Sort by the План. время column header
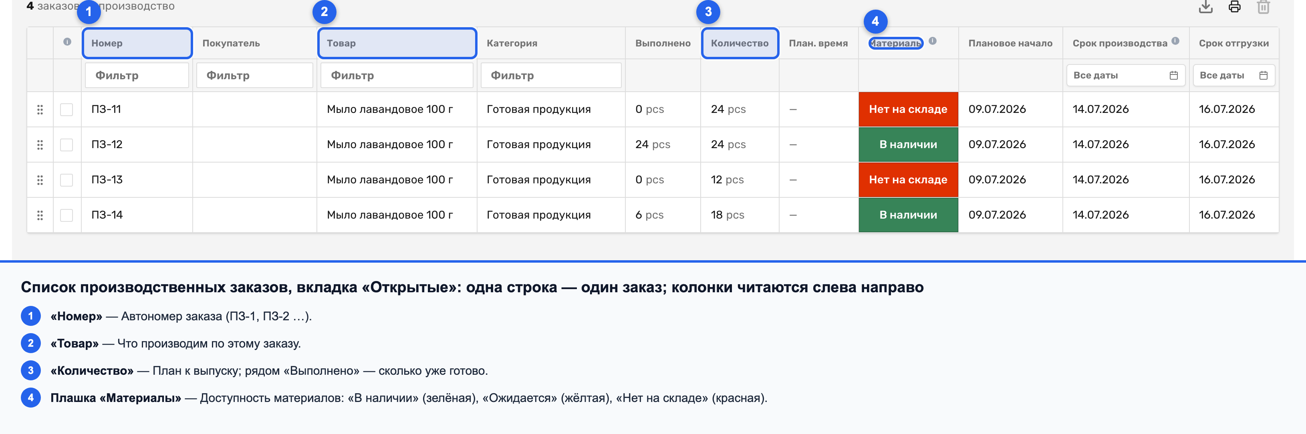Viewport: 1306px width, 434px height. (818, 44)
